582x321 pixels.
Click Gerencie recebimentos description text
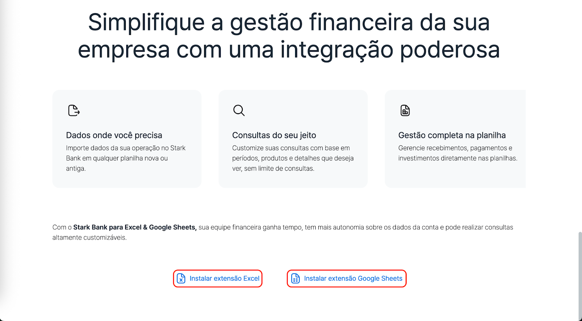coord(458,153)
